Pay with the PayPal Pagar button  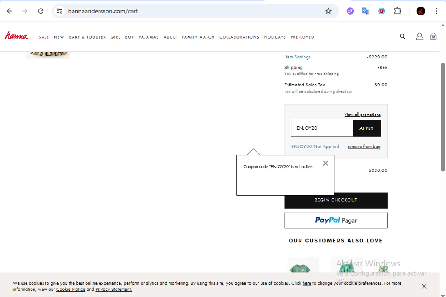[x=336, y=220]
